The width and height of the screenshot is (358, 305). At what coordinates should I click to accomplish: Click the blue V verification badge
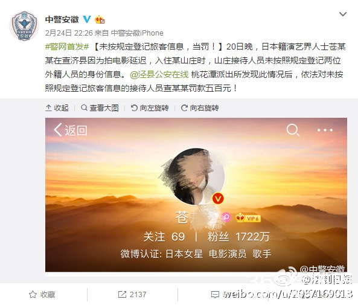87,19
